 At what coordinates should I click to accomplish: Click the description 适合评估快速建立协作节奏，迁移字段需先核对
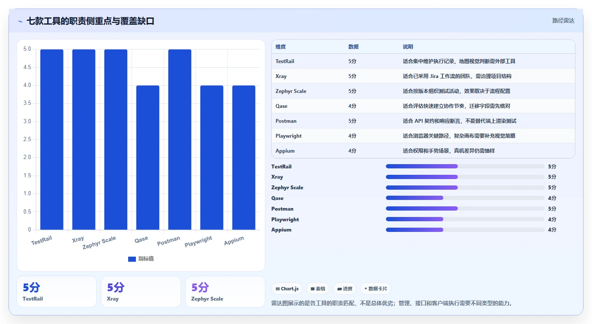click(x=457, y=106)
